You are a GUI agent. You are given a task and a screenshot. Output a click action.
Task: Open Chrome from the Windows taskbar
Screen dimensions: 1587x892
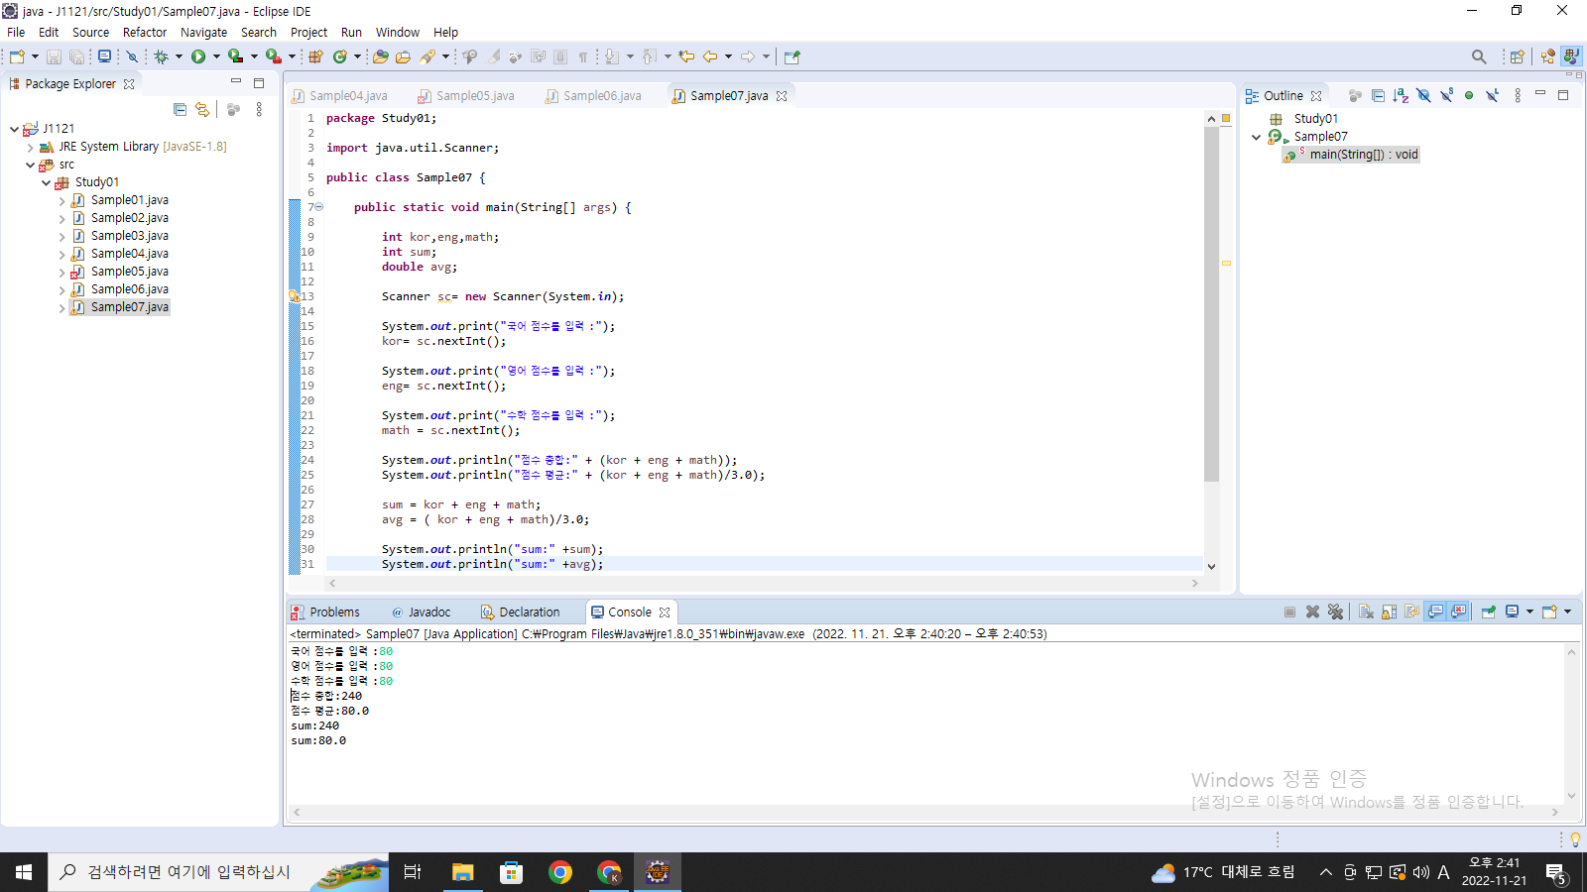click(560, 872)
